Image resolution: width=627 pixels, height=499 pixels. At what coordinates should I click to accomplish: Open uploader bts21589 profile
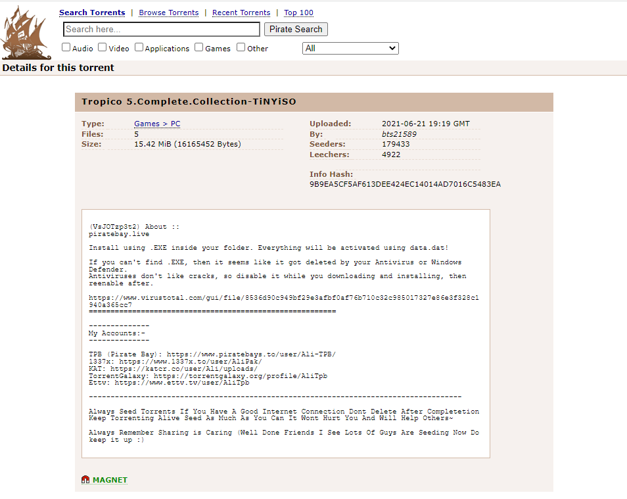399,134
